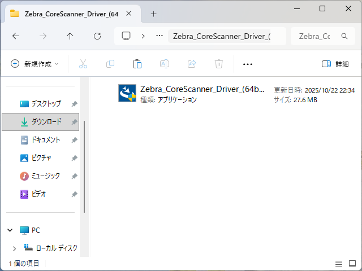The height and width of the screenshot is (271, 362).
Task: Click the Rename icon in toolbar
Action: pyautogui.click(x=165, y=64)
